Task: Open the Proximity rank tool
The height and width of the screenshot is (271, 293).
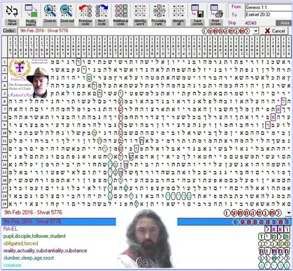Action: pos(159,15)
